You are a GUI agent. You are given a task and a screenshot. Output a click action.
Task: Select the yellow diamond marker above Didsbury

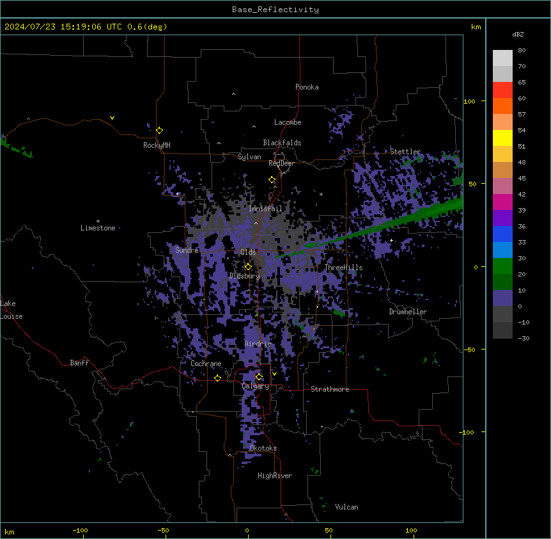click(x=248, y=267)
